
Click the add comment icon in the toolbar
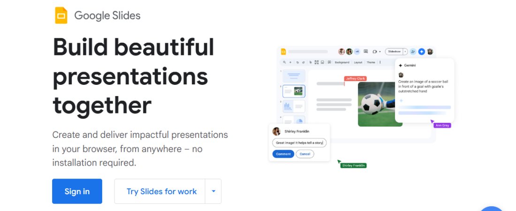click(329, 62)
